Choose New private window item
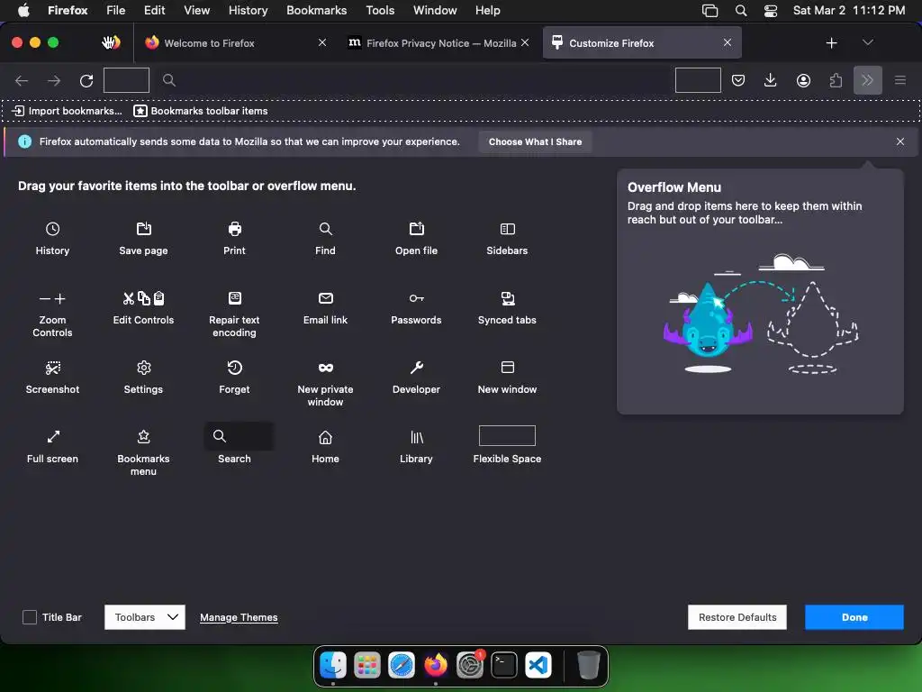Screen dimensions: 922x692 pos(325,384)
